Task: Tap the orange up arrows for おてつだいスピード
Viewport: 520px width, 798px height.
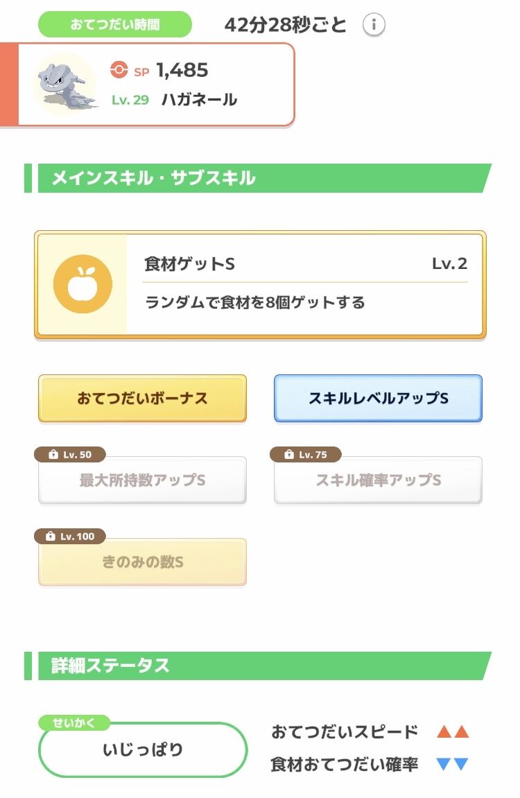Action: [x=453, y=732]
